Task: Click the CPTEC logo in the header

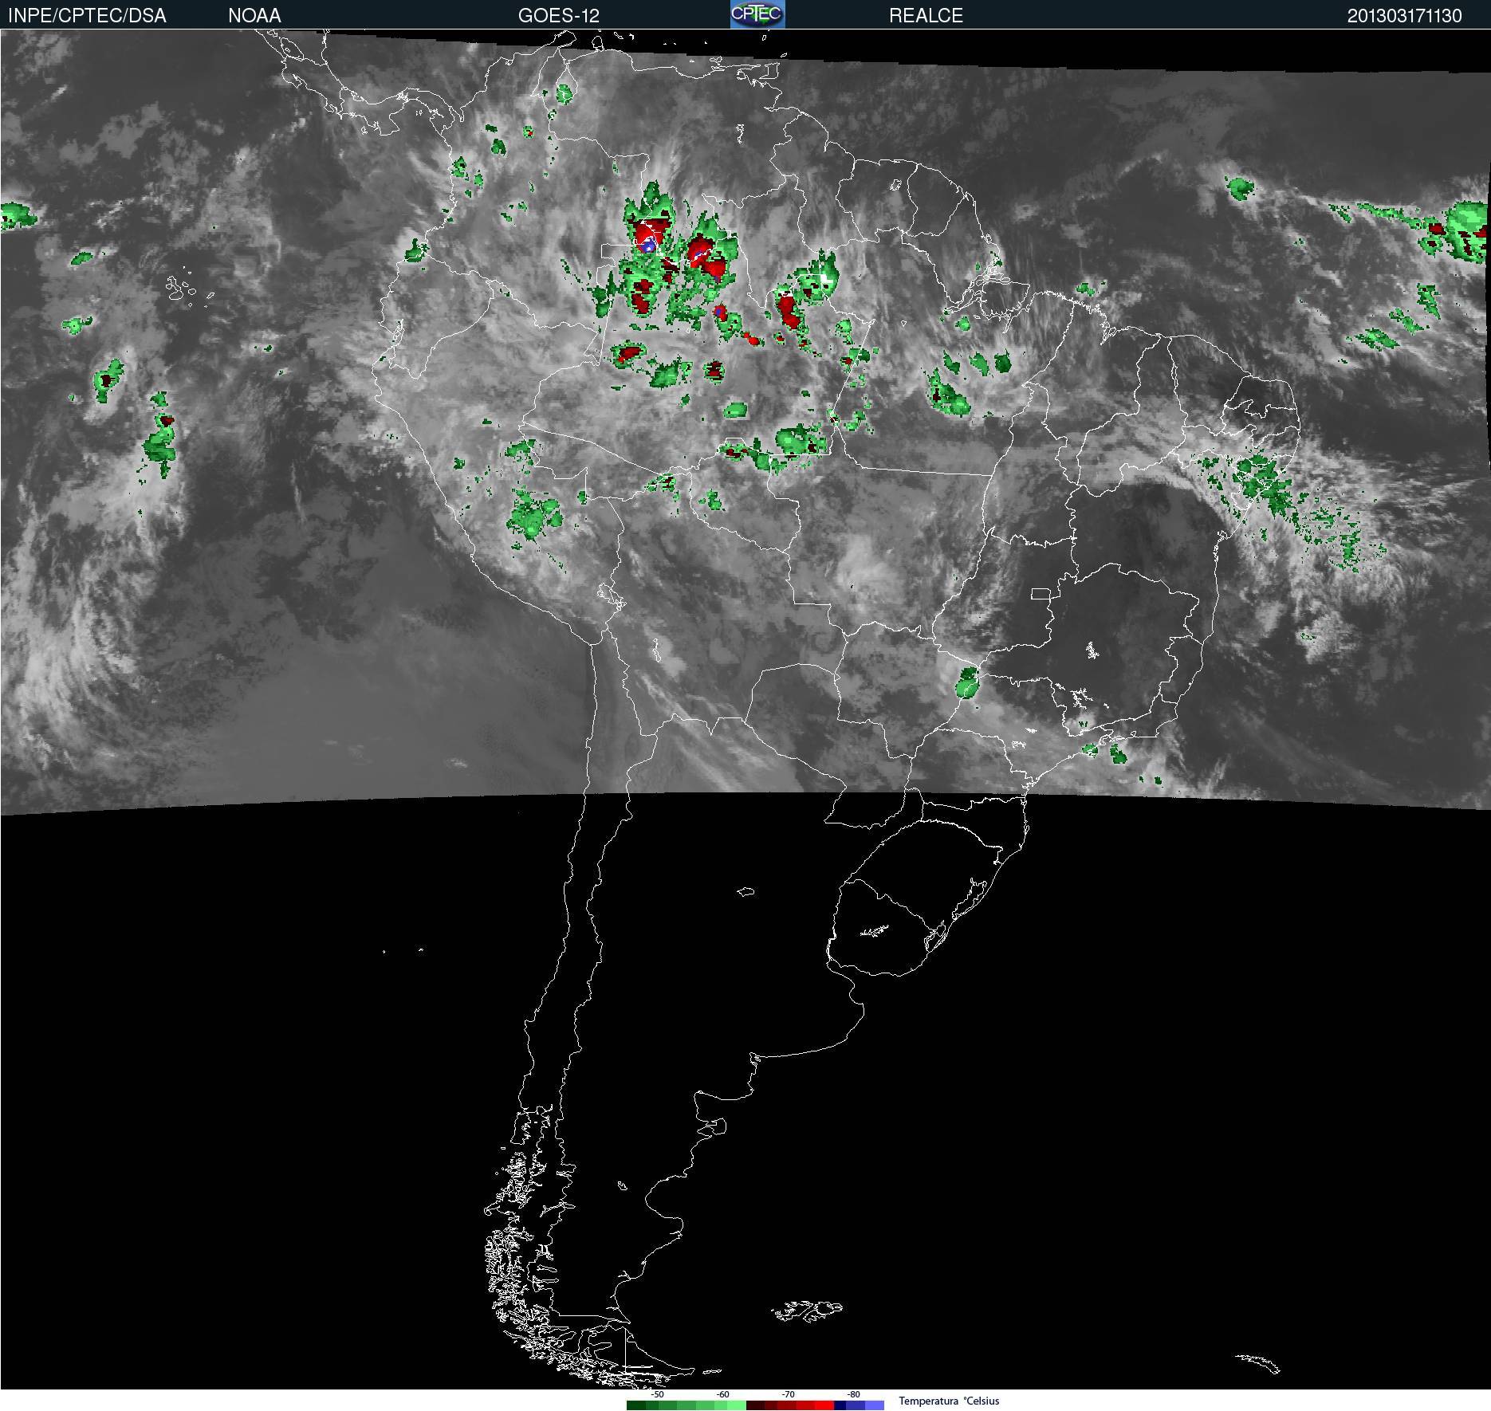Action: click(x=757, y=14)
